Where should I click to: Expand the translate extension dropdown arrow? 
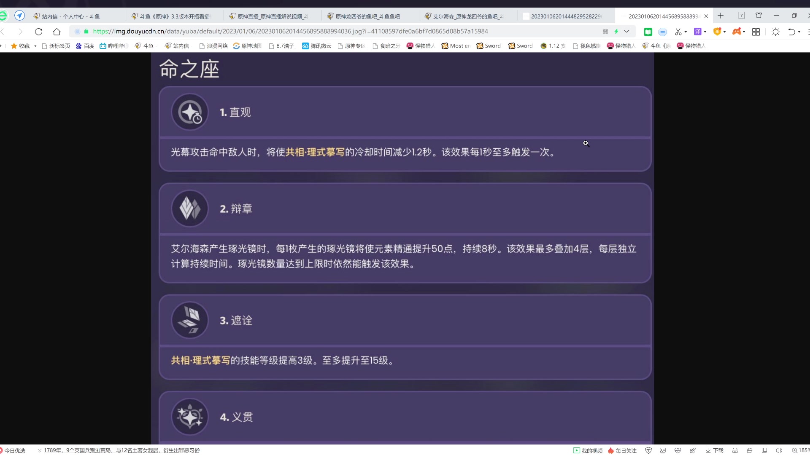(x=705, y=32)
